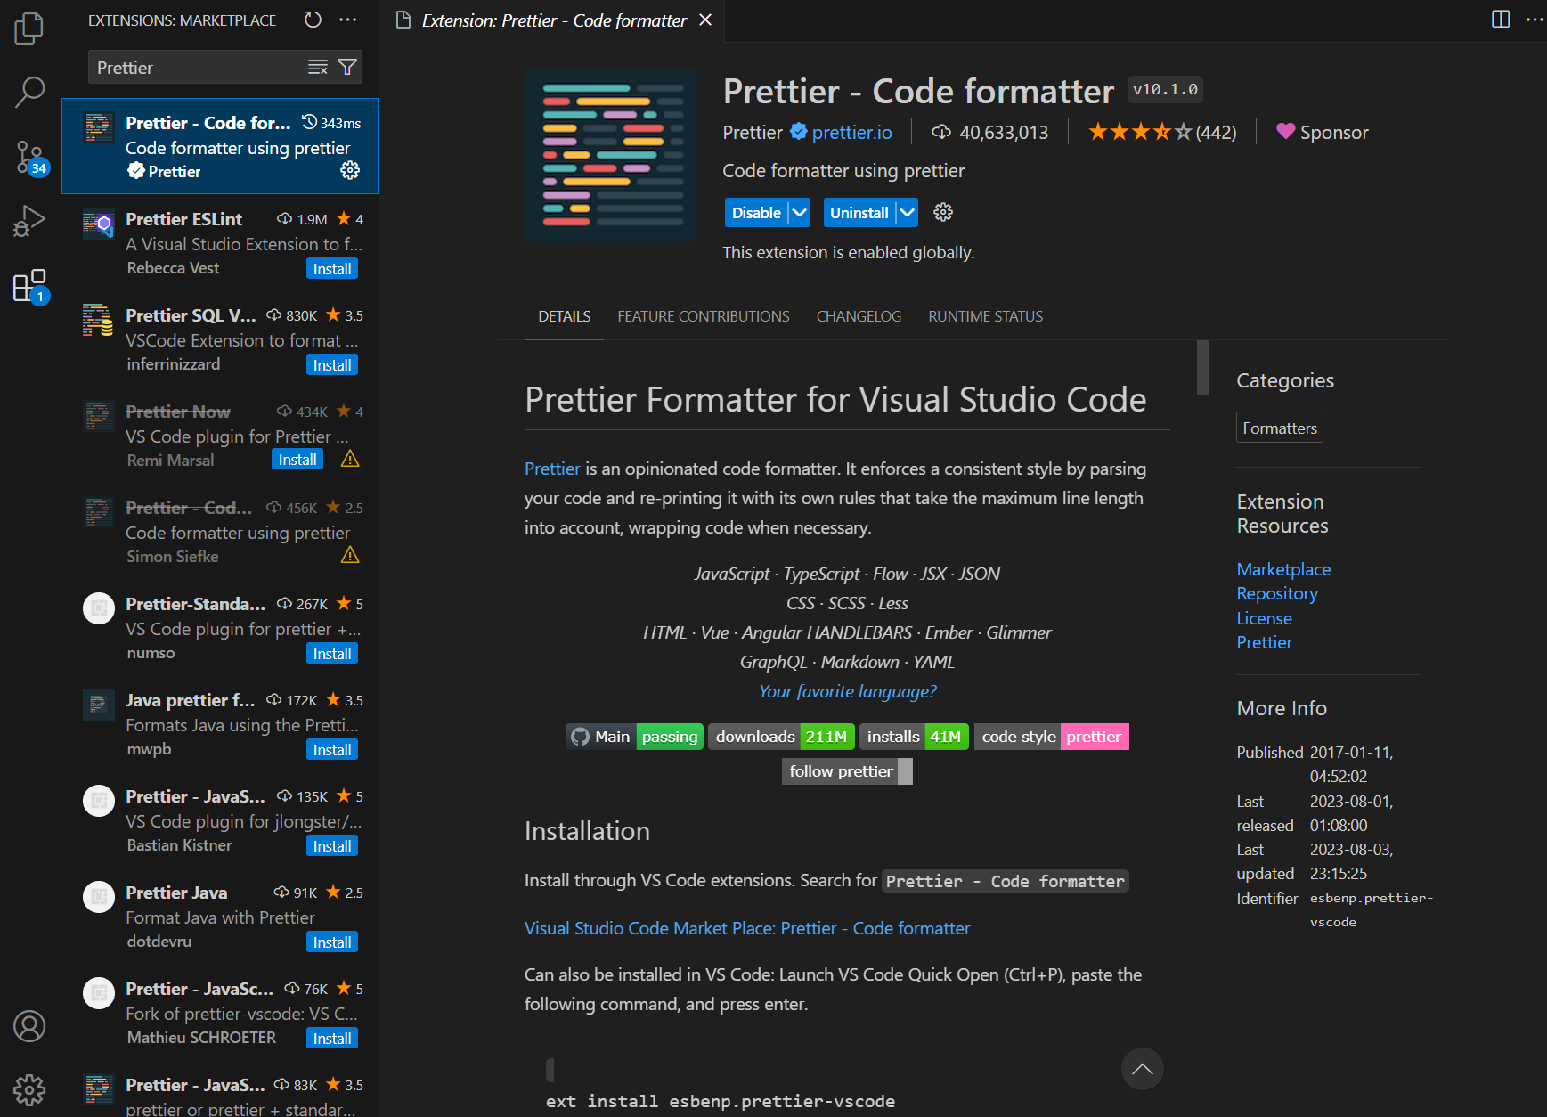
Task: Click the Main passing build badge
Action: pyautogui.click(x=634, y=737)
